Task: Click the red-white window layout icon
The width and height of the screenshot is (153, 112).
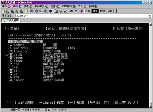Action: click(x=66, y=11)
